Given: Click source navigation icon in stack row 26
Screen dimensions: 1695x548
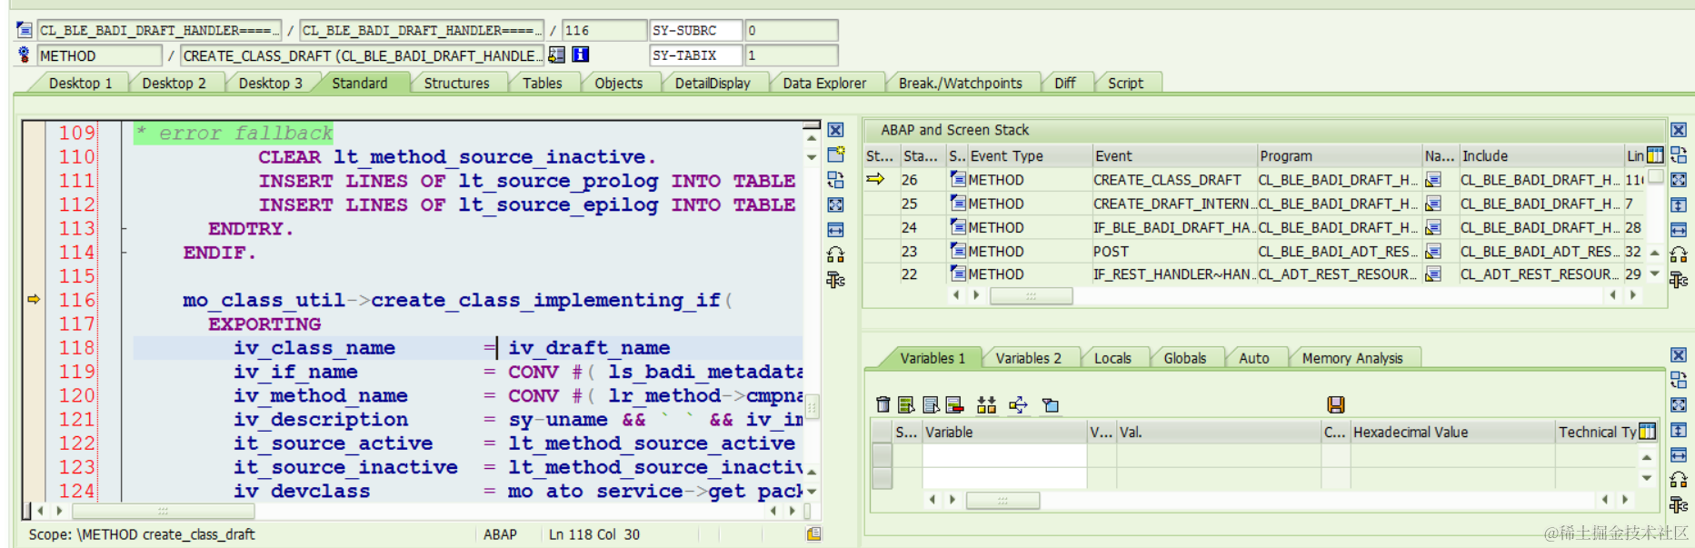Looking at the screenshot, I should point(1433,180).
